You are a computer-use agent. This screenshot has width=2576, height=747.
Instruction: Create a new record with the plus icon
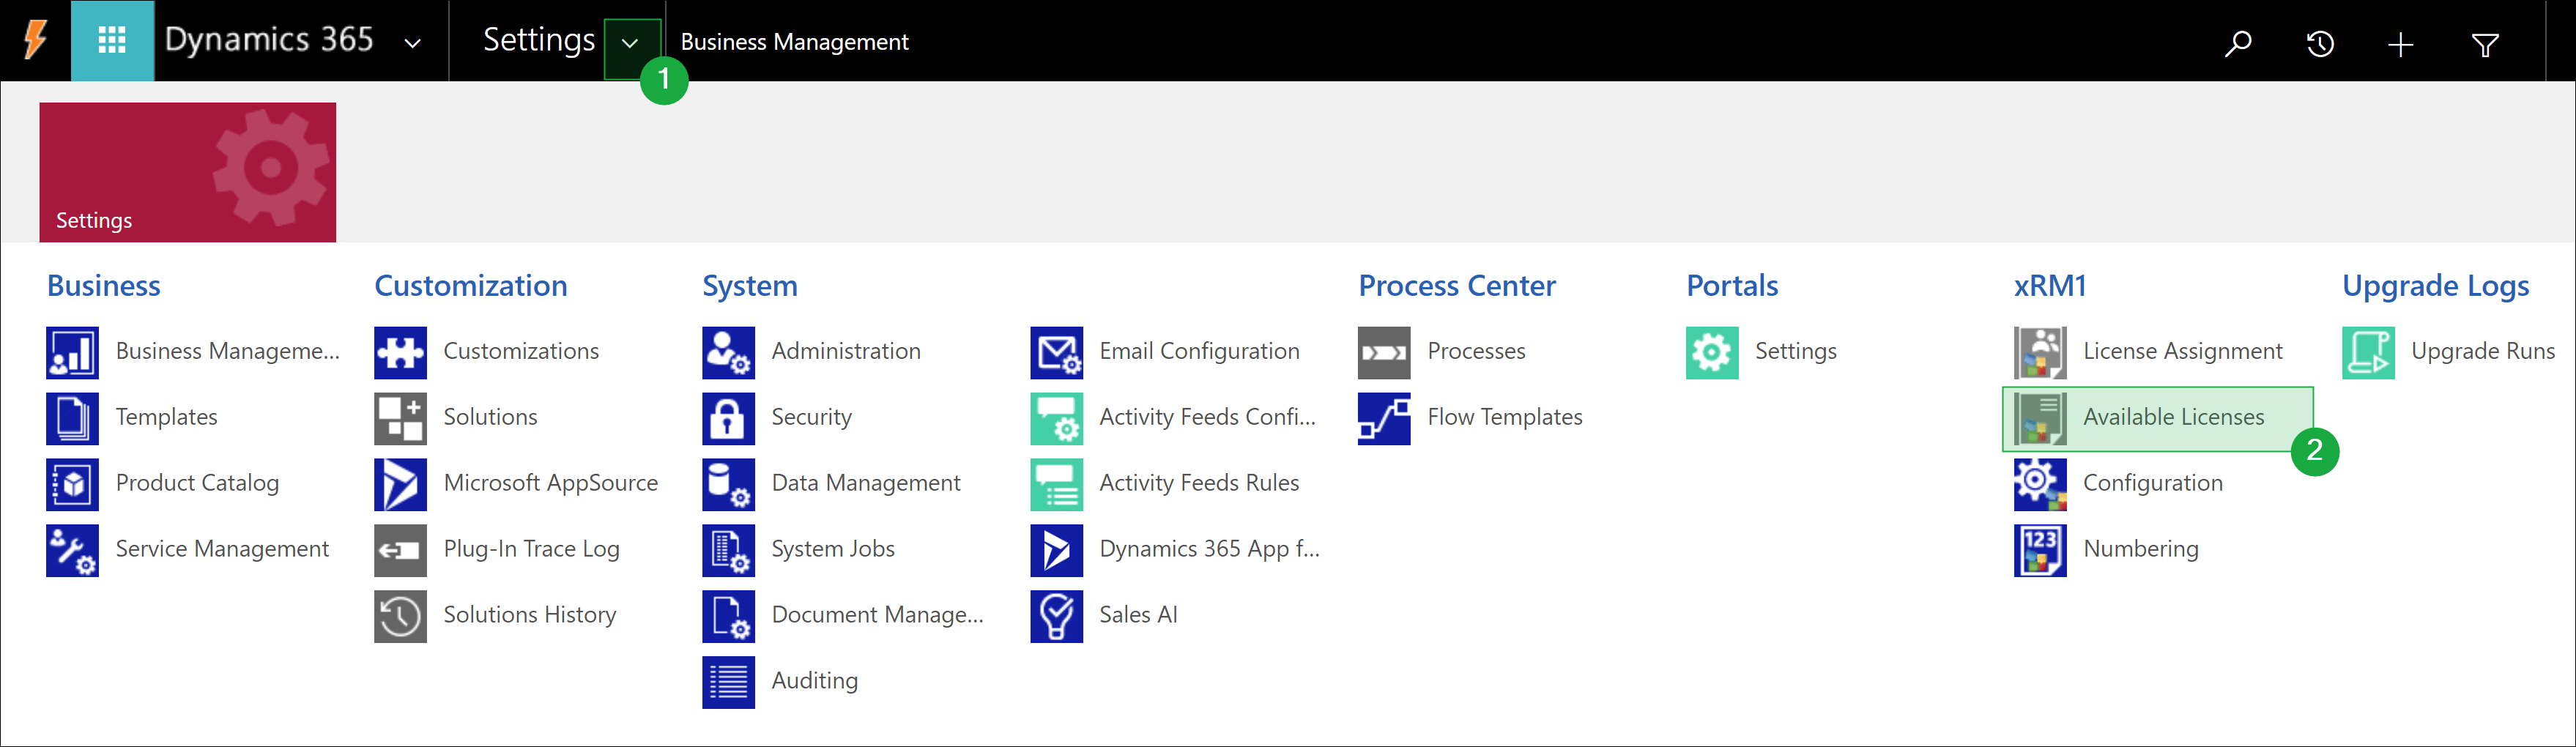[2401, 42]
